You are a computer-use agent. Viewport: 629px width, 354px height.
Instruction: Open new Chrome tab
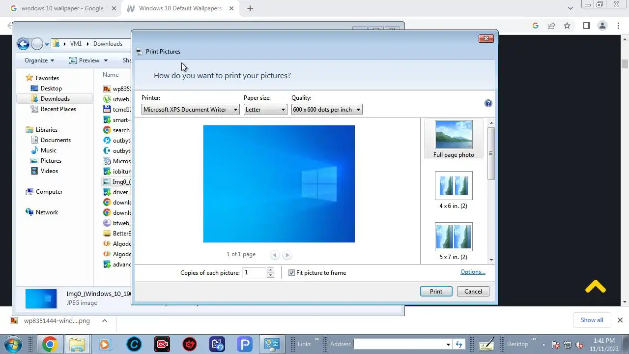pos(250,8)
